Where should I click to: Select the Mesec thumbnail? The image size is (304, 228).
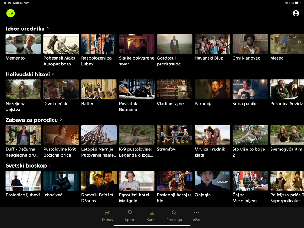coord(287,44)
